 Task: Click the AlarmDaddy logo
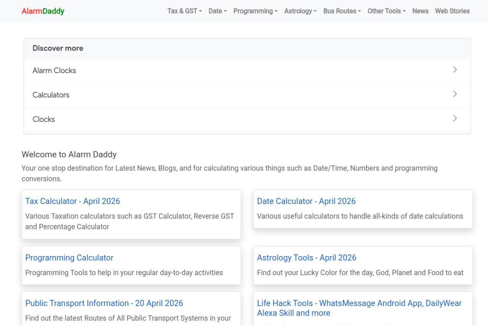pos(43,11)
